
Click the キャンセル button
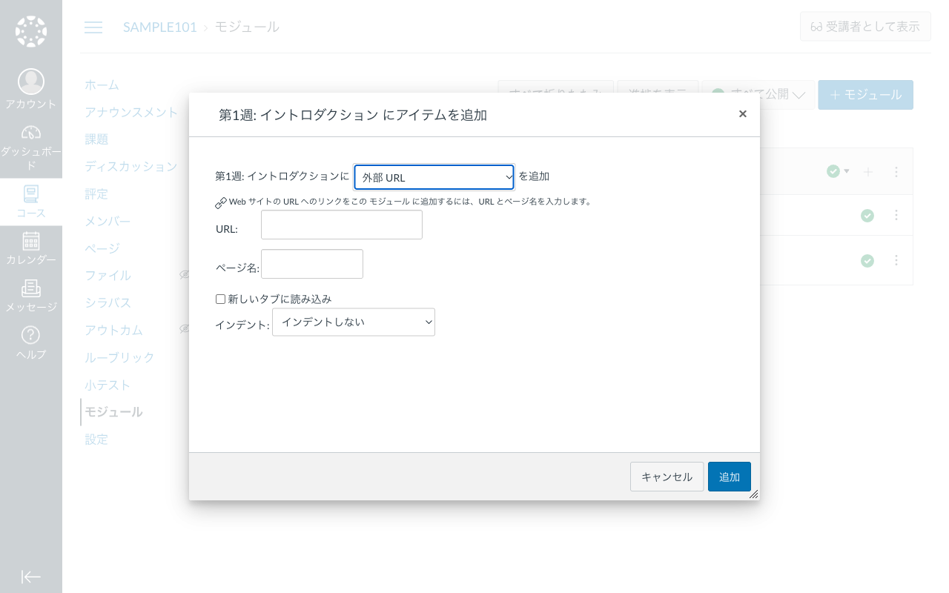(667, 477)
